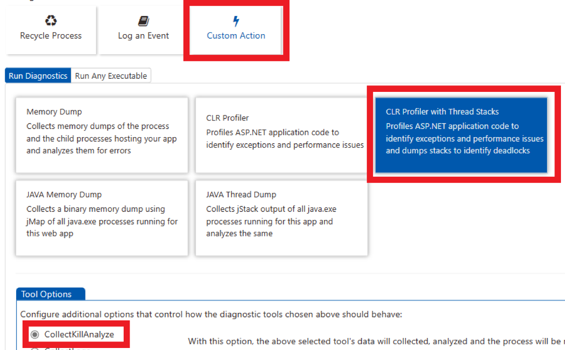The image size is (565, 350).
Task: Click the Tool Options tab header
Action: click(x=46, y=294)
